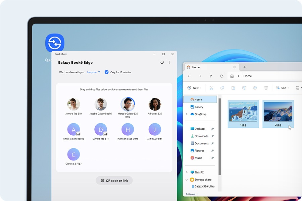Unpin Pictures using its pin icon
The width and height of the screenshot is (302, 201).
click(x=212, y=151)
